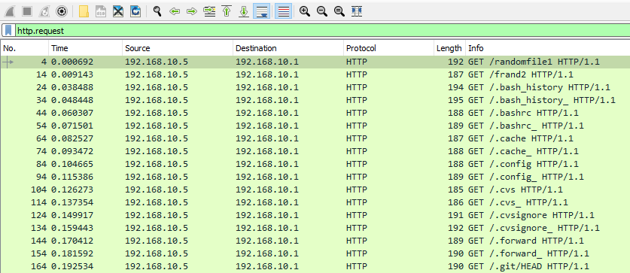Click time value 0.149917

tap(72, 215)
